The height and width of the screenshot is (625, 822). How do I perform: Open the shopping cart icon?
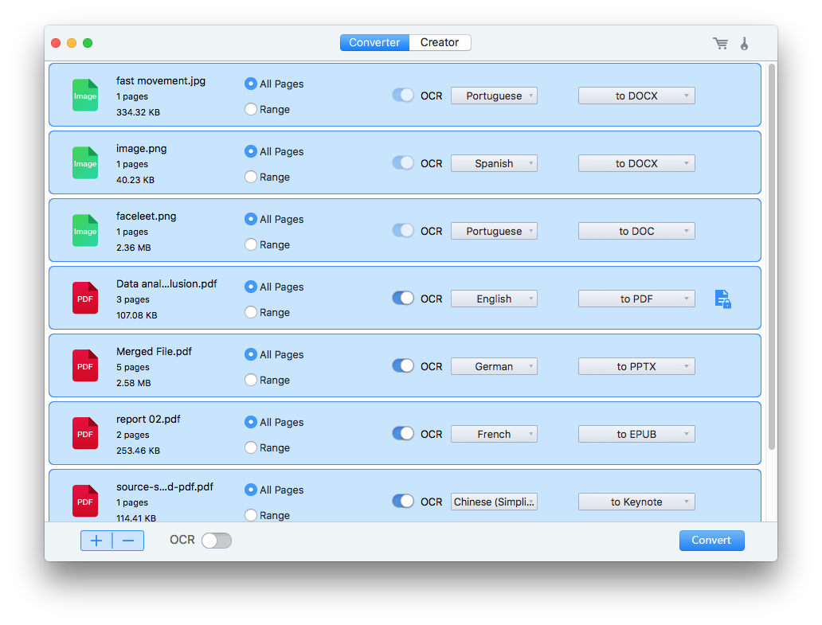pyautogui.click(x=721, y=44)
